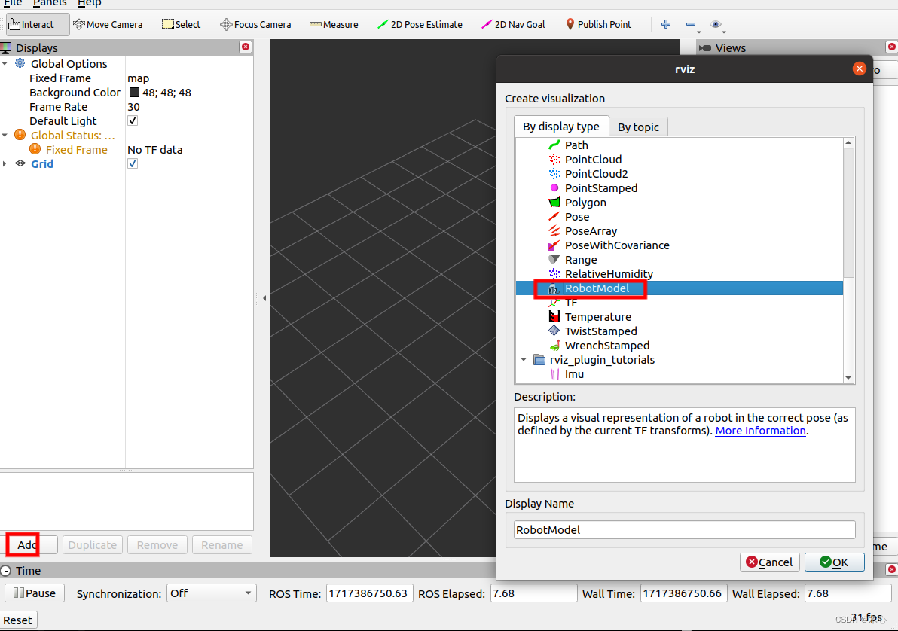Expand the Grid tree node
This screenshot has width=898, height=631.
5,163
